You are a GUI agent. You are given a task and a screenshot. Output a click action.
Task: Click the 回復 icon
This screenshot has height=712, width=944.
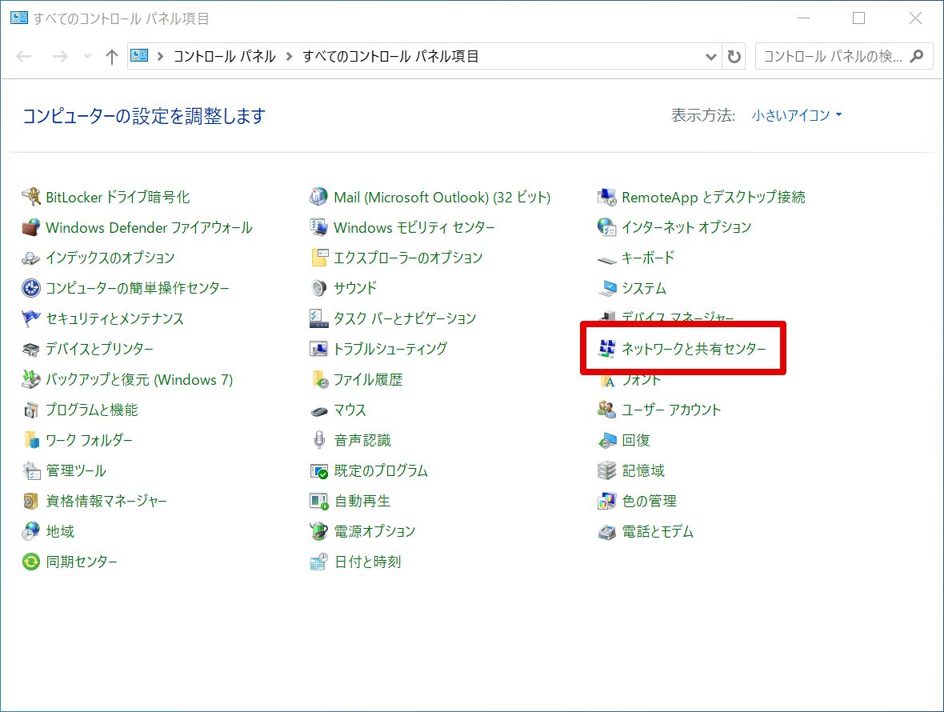pos(607,440)
